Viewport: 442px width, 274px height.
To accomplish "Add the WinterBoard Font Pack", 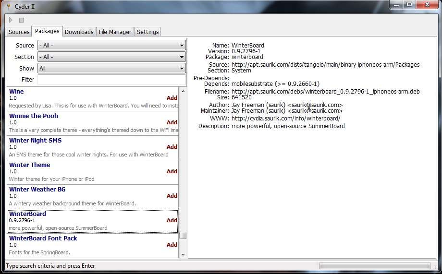I will (x=172, y=245).
